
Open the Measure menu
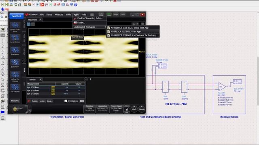pos(59,14)
